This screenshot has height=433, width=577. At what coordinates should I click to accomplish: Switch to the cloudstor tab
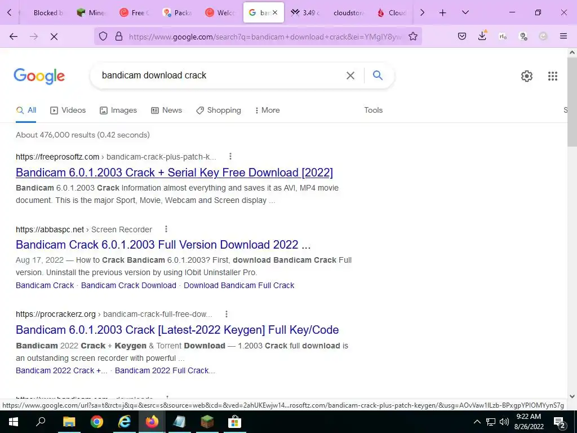[x=348, y=13]
